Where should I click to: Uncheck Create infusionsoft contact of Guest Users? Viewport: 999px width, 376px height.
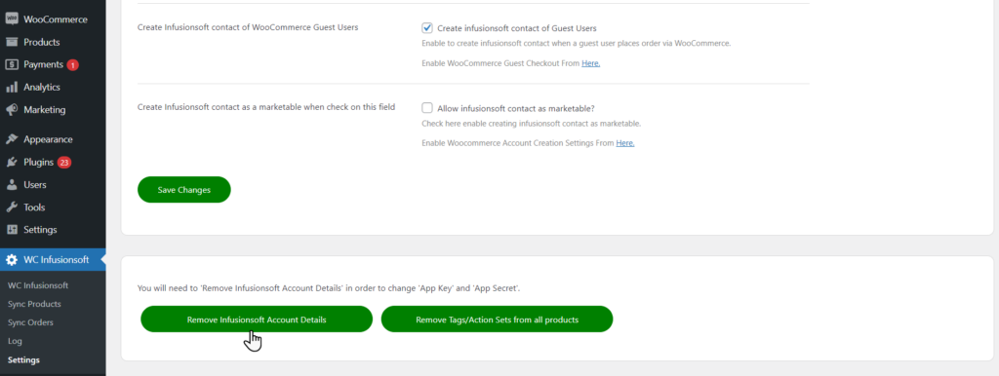(427, 28)
